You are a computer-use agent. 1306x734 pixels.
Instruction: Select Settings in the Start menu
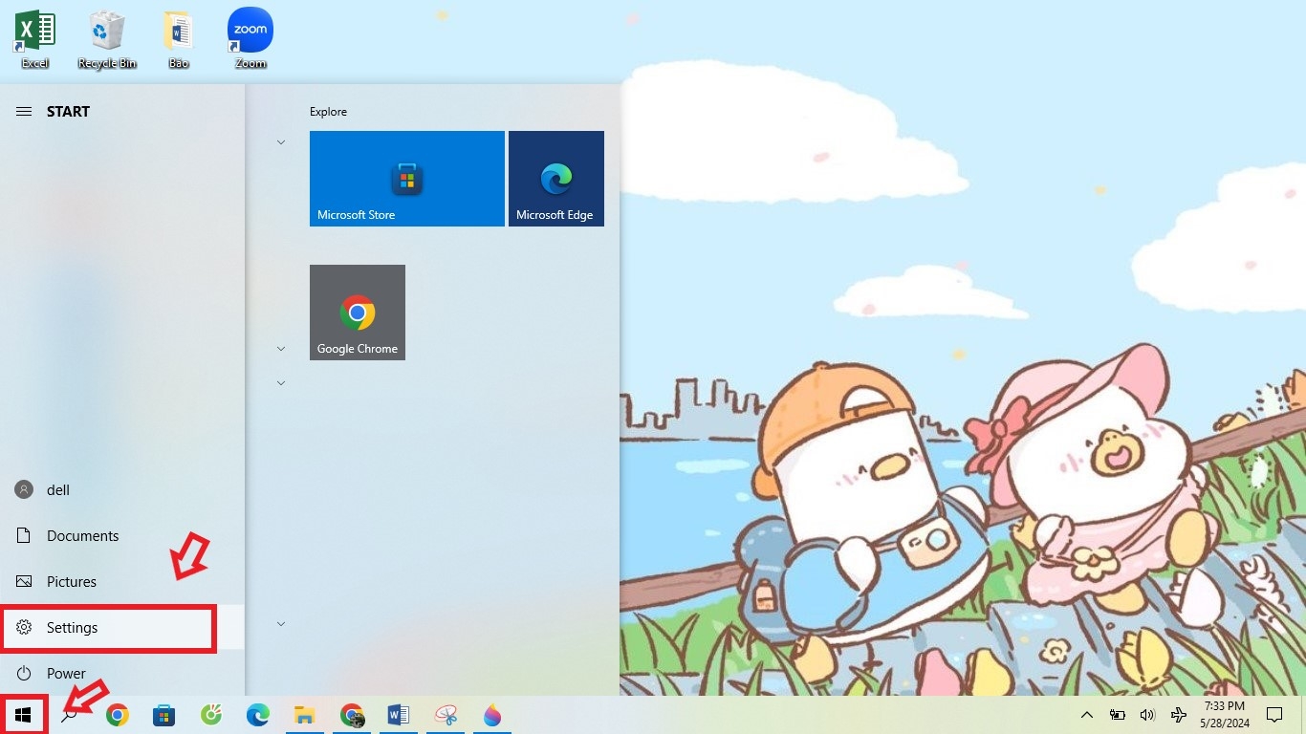click(109, 628)
